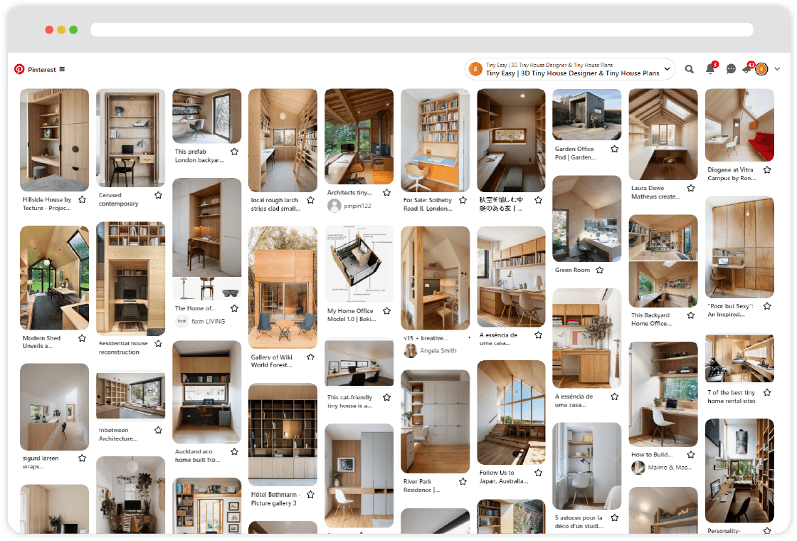Click the search magnifier icon
The height and width of the screenshot is (541, 797).
tap(689, 69)
